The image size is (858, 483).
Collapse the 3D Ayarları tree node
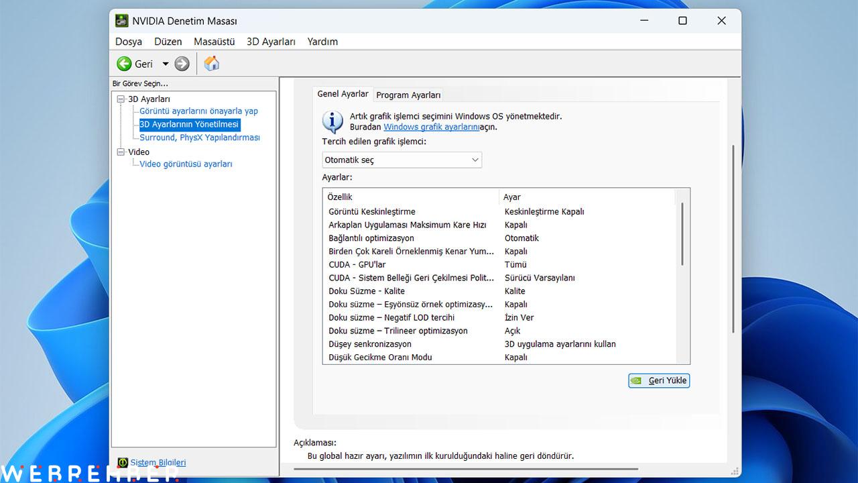121,99
